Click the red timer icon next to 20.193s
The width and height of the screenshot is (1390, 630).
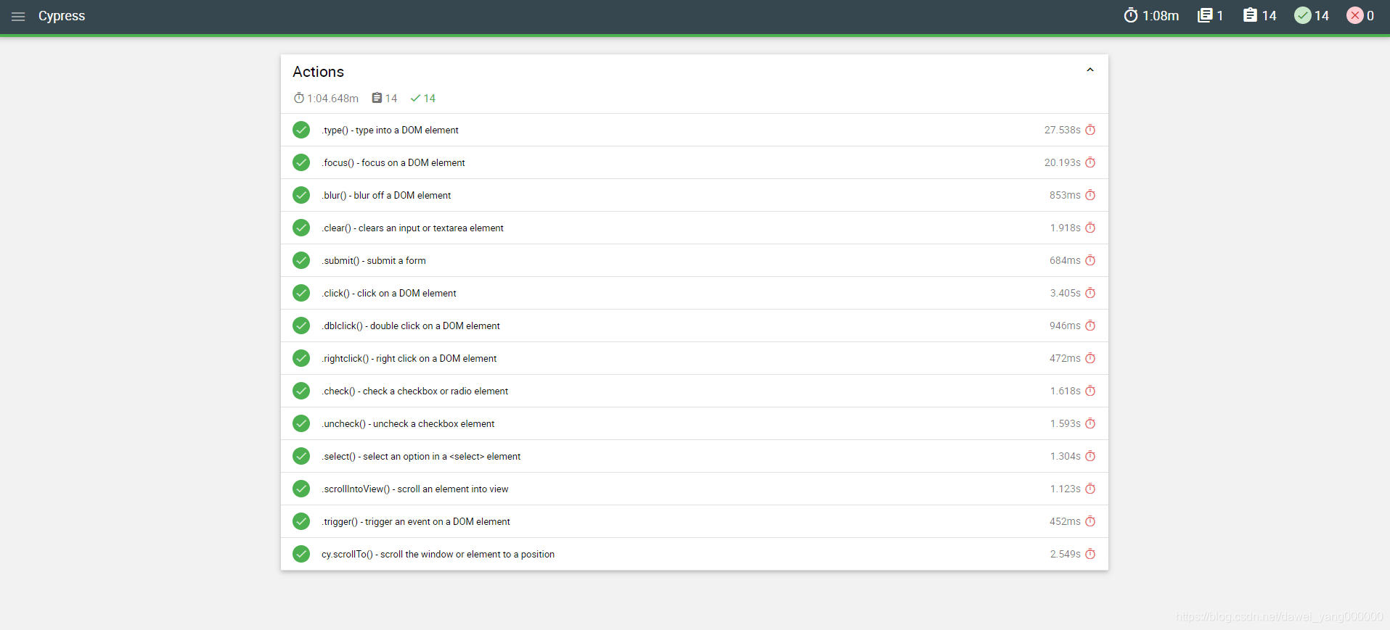pos(1090,162)
